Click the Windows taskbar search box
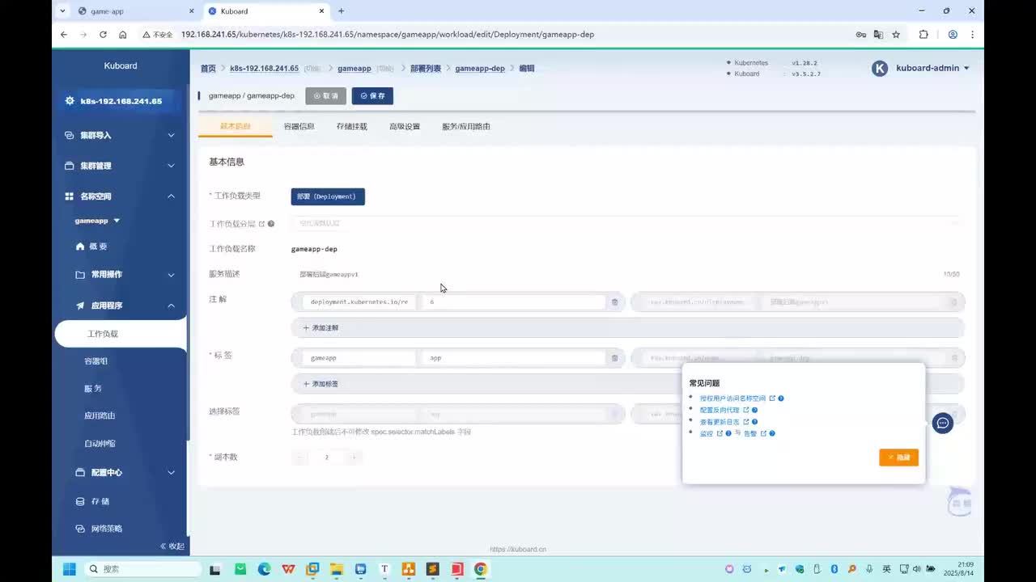 [143, 569]
